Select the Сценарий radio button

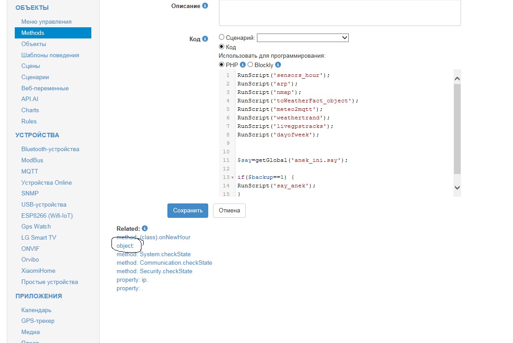pos(222,38)
